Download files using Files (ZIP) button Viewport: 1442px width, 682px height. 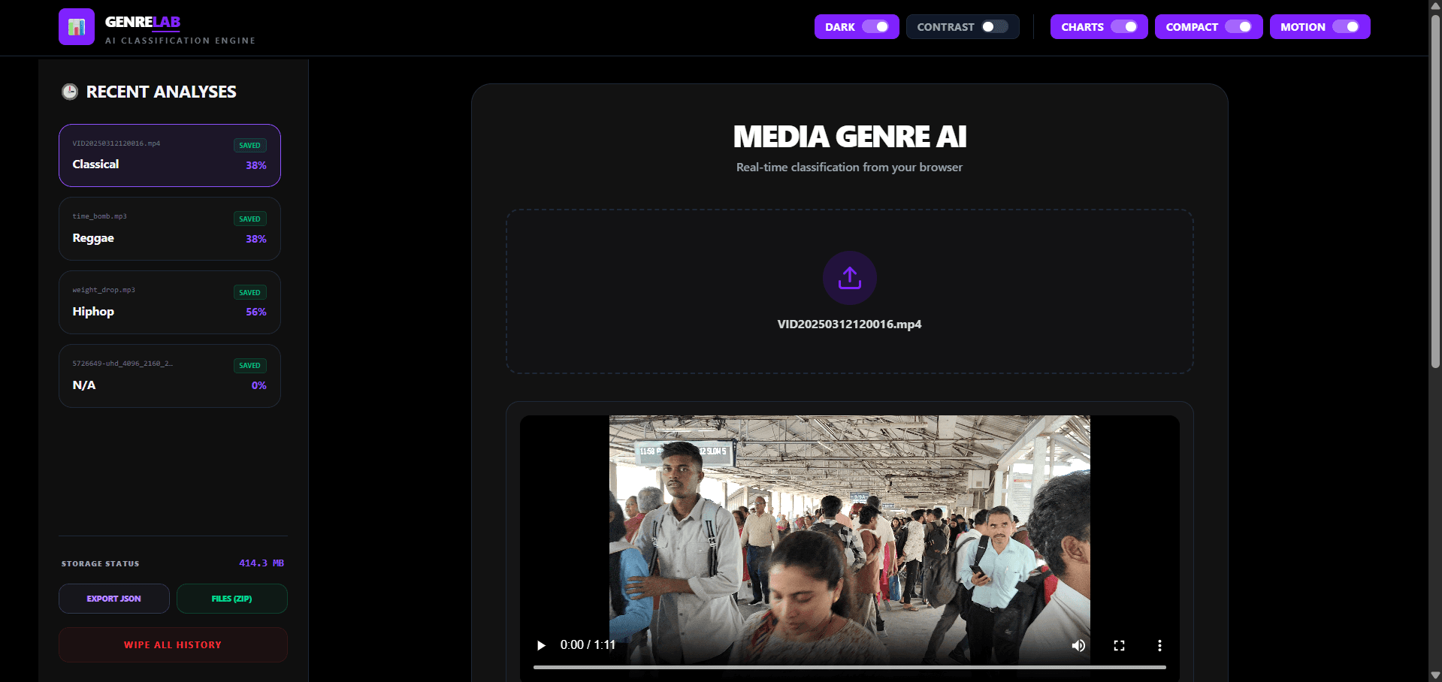click(x=231, y=599)
